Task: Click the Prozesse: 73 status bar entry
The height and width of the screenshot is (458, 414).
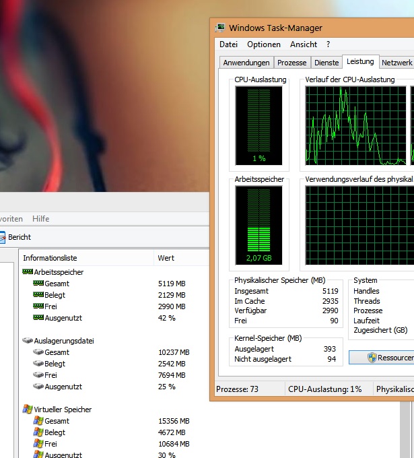Action: (237, 389)
